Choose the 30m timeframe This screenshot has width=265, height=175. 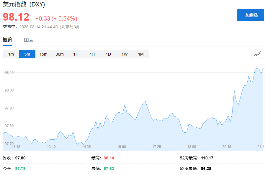click(x=60, y=54)
